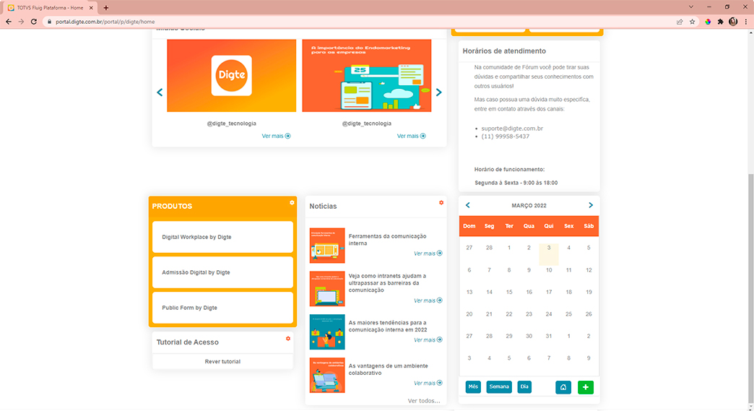Switch calendar to Mês view
This screenshot has width=754, height=411.
473,387
